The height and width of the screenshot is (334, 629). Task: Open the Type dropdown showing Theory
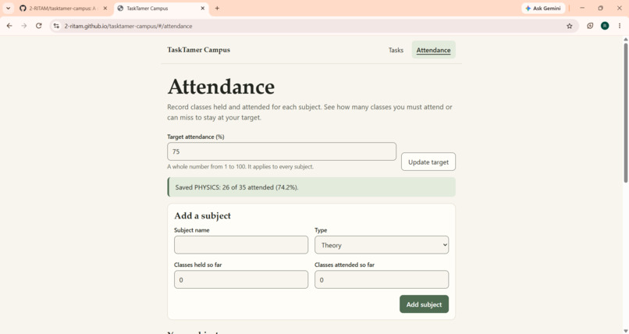coord(382,244)
